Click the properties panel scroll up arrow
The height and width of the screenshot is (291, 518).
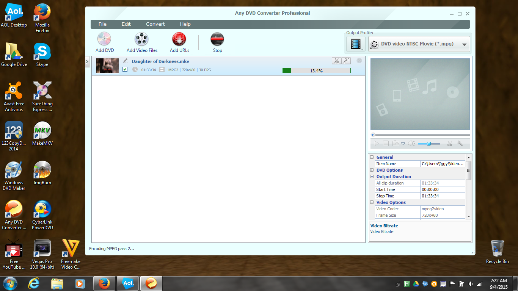[469, 157]
